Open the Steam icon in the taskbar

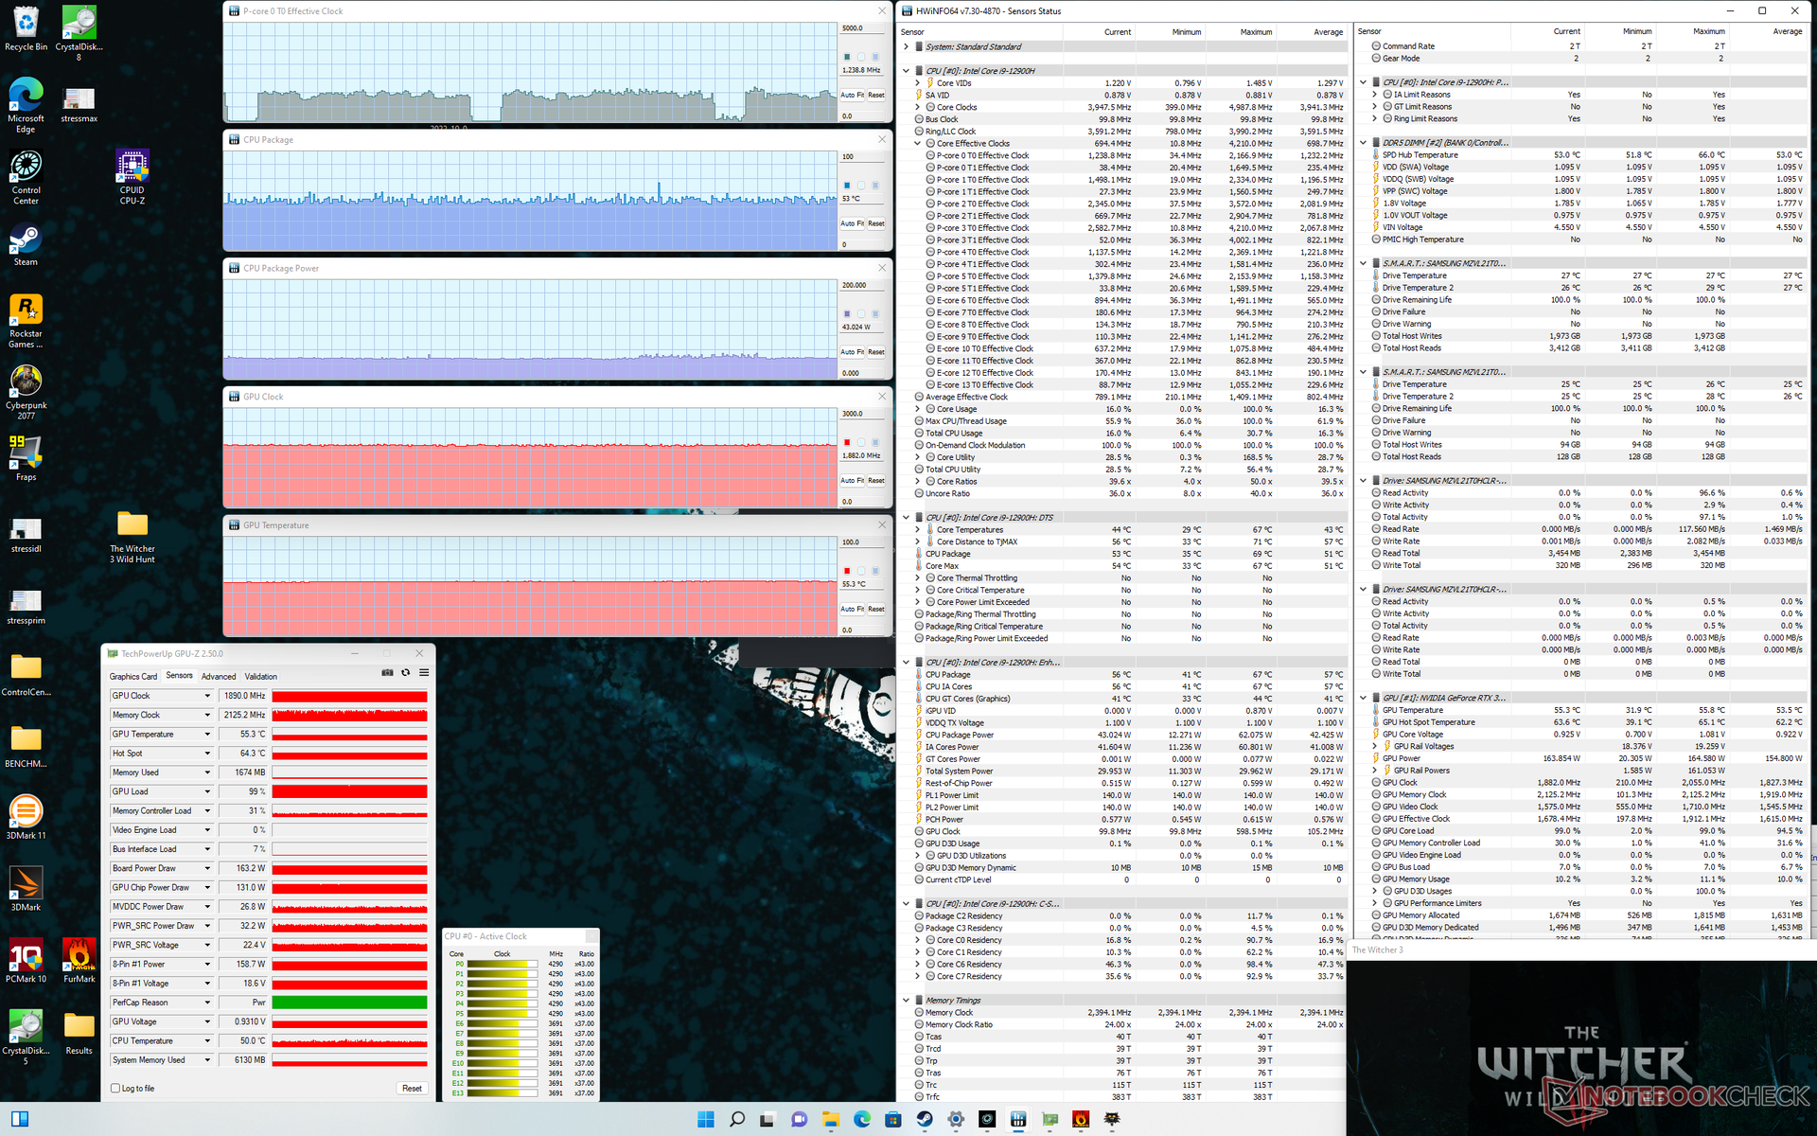coord(925,1119)
